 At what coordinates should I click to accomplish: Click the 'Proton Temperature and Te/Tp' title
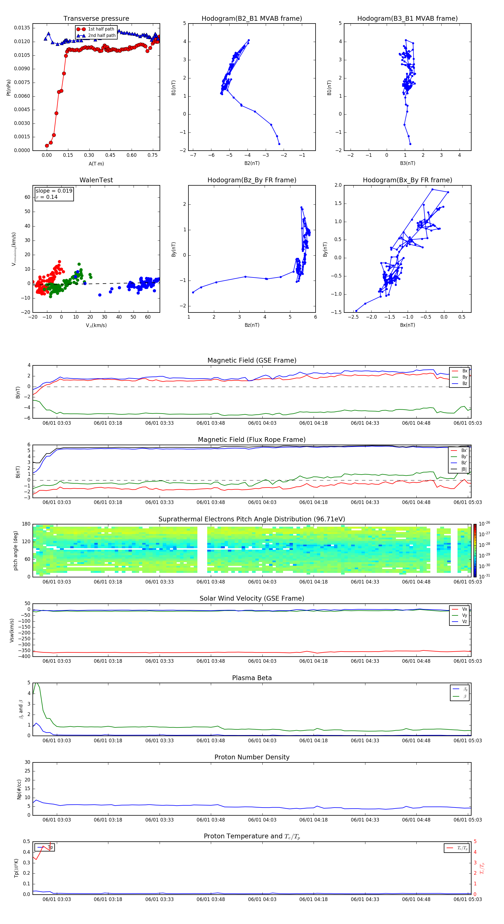[x=252, y=836]
